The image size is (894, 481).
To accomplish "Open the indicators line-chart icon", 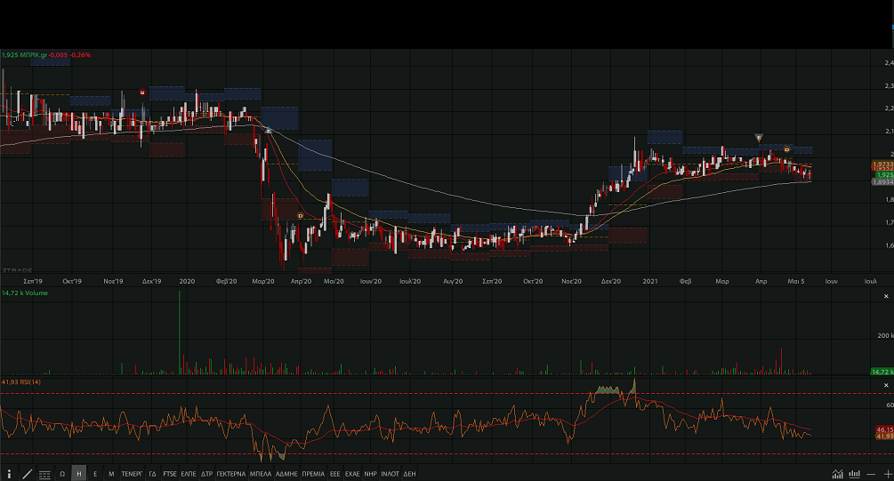I will [x=837, y=474].
